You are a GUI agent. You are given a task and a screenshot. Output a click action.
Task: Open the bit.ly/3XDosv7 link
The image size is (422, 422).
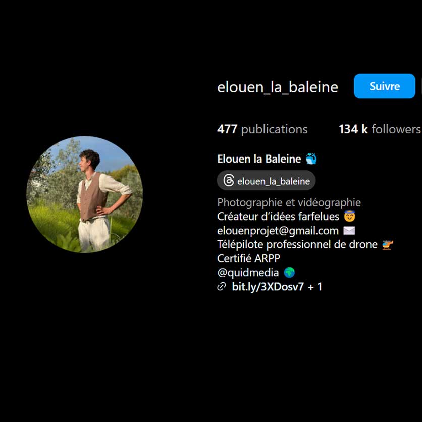coord(268,287)
